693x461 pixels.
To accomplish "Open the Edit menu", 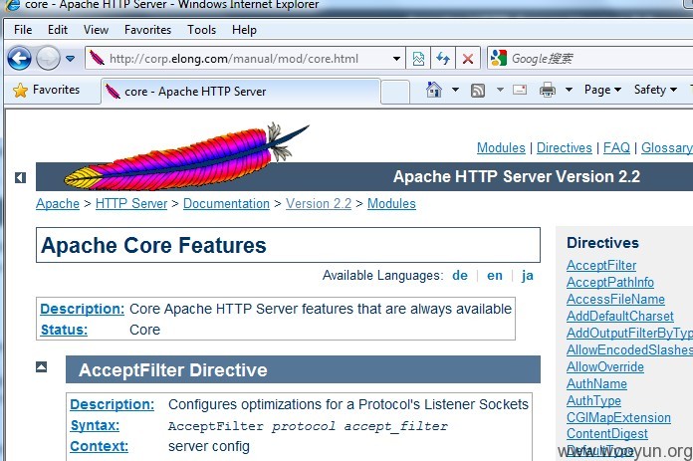I will (x=58, y=30).
